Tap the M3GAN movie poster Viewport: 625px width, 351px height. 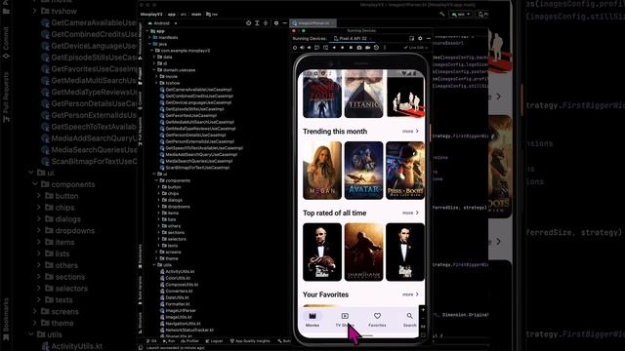(x=322, y=171)
